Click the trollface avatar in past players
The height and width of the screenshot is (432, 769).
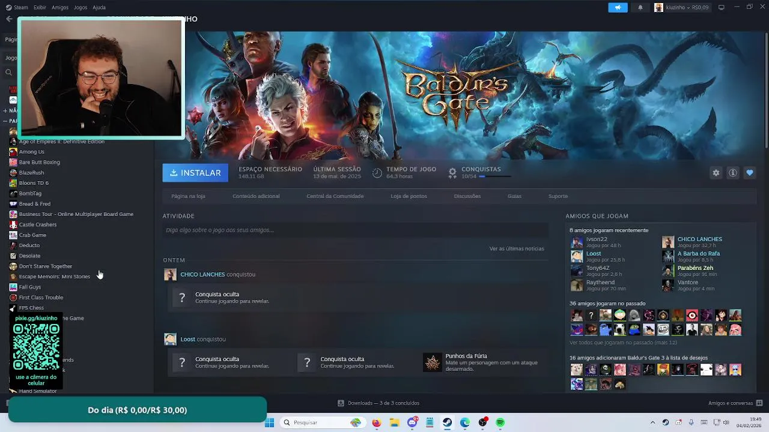tap(663, 330)
